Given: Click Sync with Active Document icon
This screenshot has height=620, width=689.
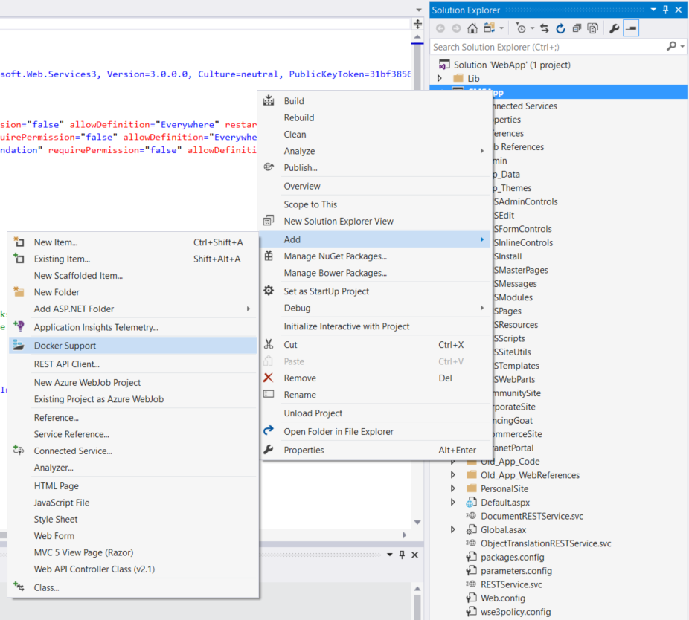Looking at the screenshot, I should coord(545,28).
